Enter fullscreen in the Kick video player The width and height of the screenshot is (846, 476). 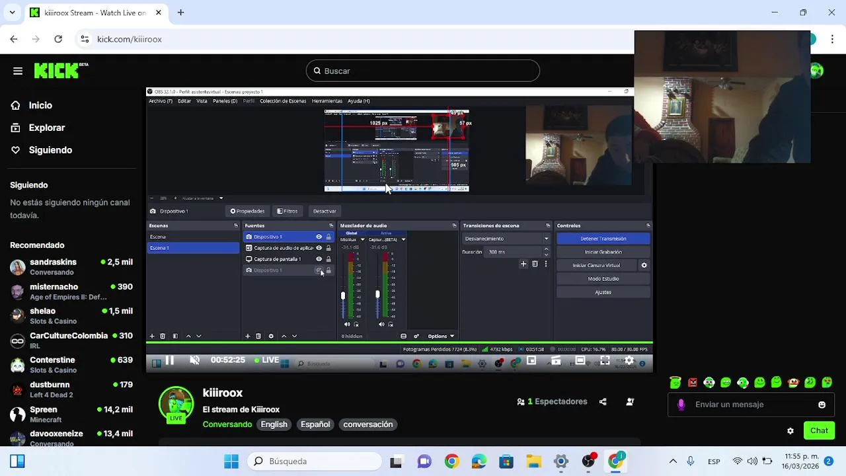coord(605,360)
